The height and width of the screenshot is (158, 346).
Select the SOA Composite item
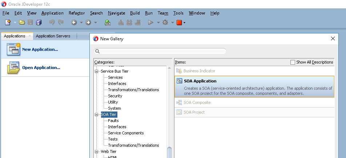point(254,102)
